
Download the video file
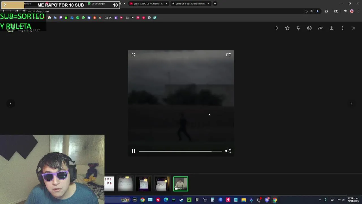[x=331, y=28]
